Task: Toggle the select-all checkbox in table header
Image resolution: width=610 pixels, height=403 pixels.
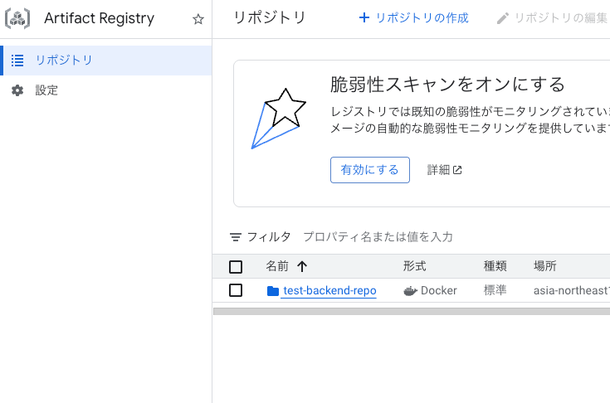Action: click(x=236, y=267)
